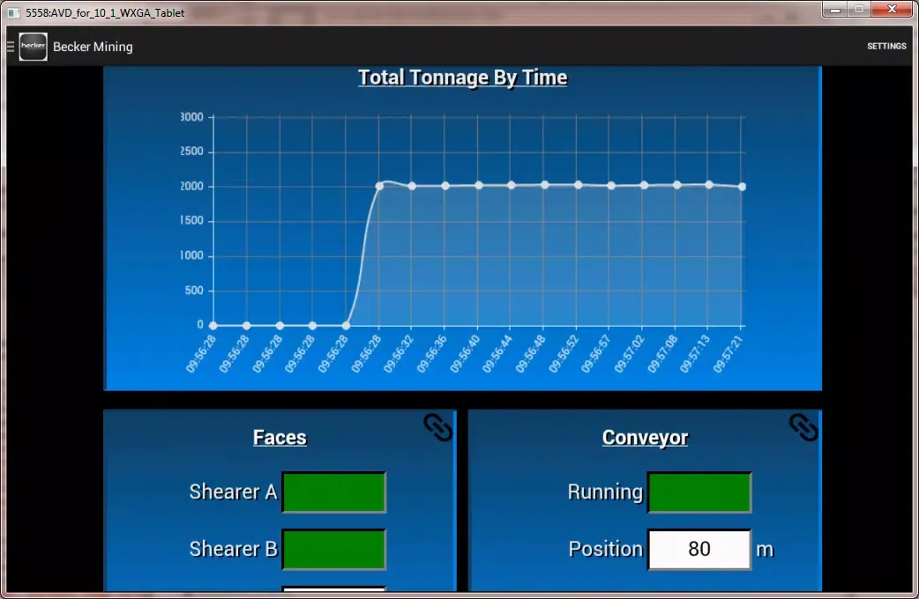Click the Becker app logo icon
Screen dimensions: 919x599
point(34,47)
